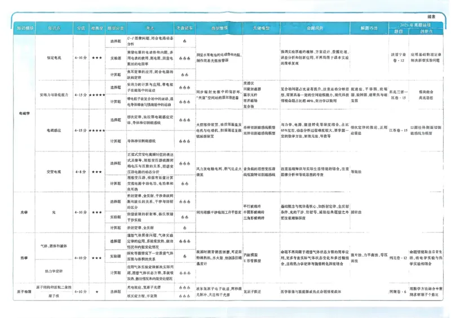The height and width of the screenshot is (318, 451).
Task: Click the '有界磁场' key model entry
Action: (250, 101)
